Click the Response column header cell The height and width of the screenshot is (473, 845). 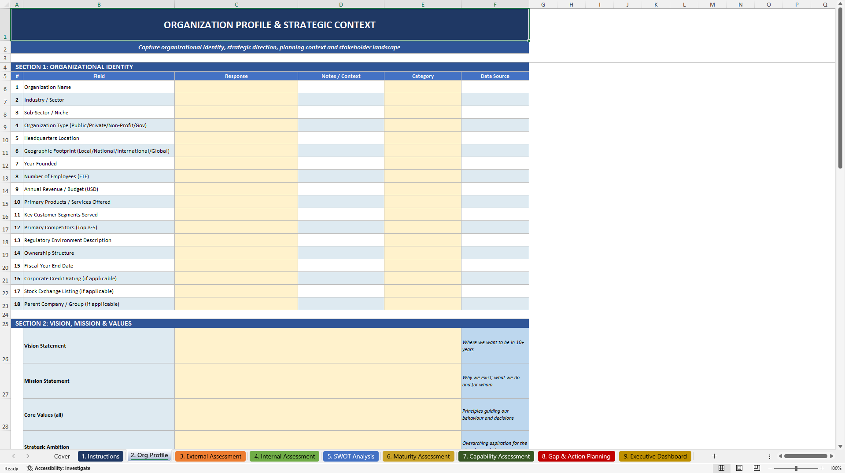(236, 76)
